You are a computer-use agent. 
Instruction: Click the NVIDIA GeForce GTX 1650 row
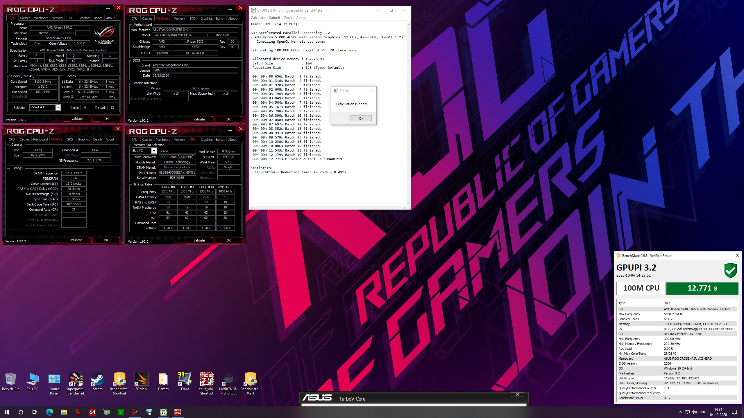[677, 334]
